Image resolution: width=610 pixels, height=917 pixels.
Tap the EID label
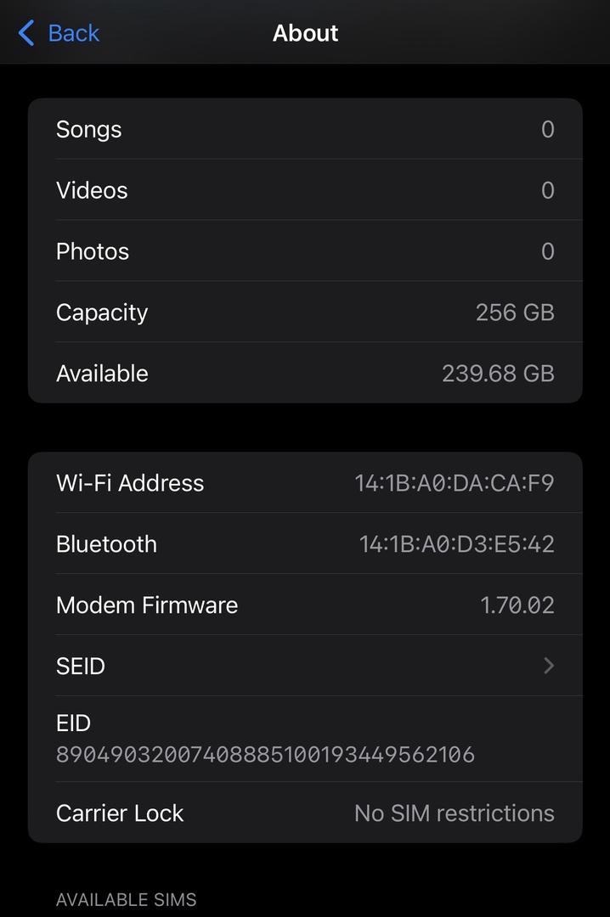click(73, 723)
